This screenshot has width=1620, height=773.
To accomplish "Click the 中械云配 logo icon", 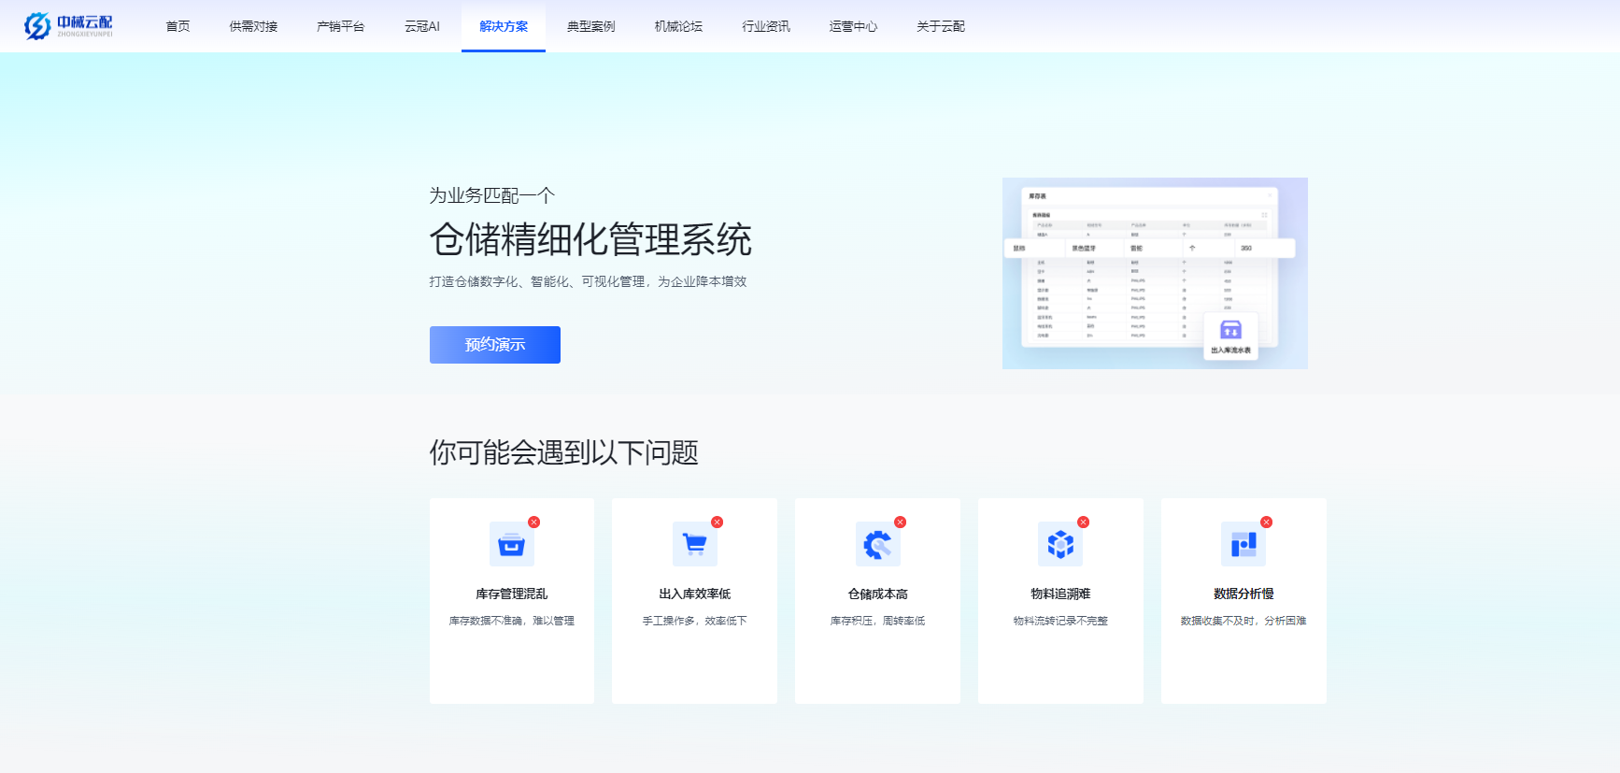I will 37,26.
